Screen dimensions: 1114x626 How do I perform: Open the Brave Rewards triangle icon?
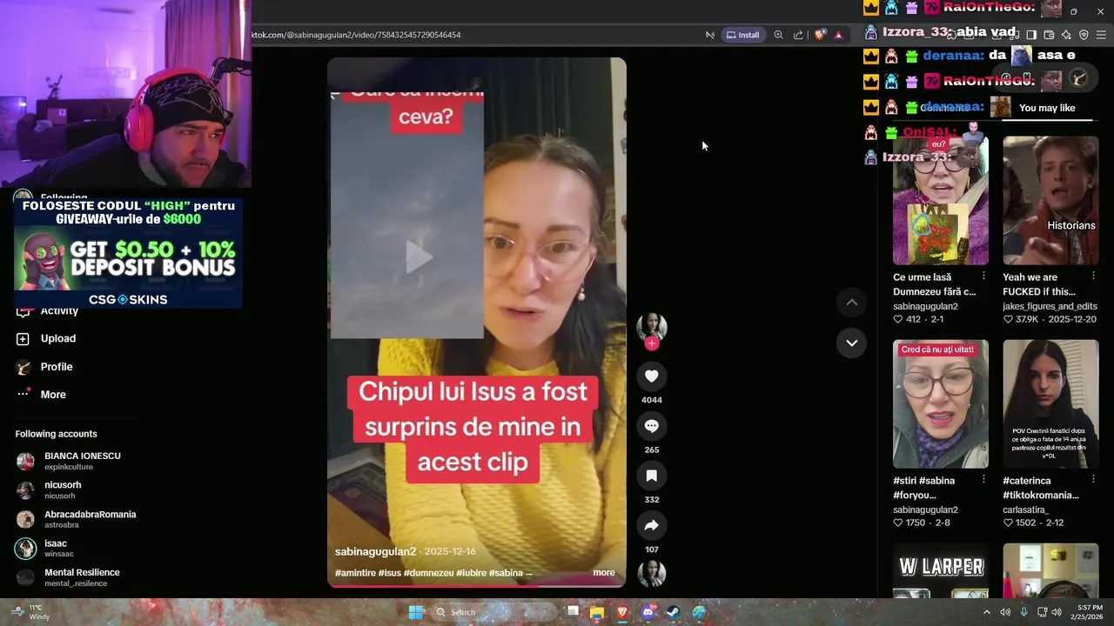click(x=838, y=35)
